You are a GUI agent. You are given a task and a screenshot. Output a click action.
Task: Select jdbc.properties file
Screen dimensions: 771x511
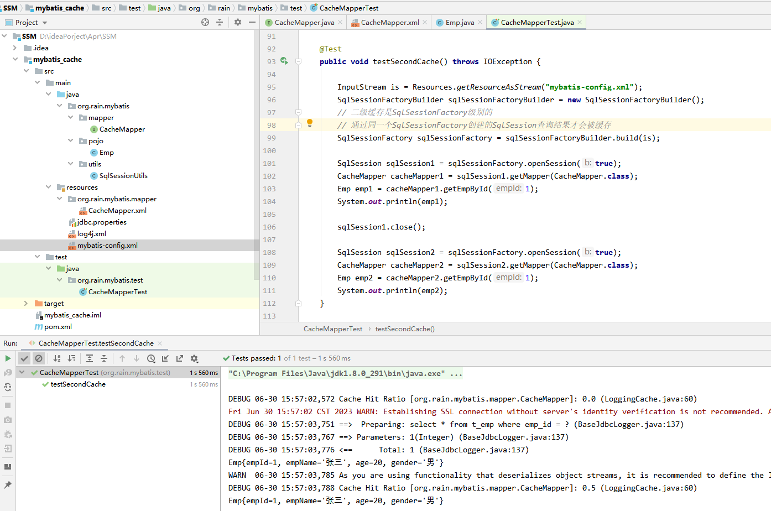[97, 222]
